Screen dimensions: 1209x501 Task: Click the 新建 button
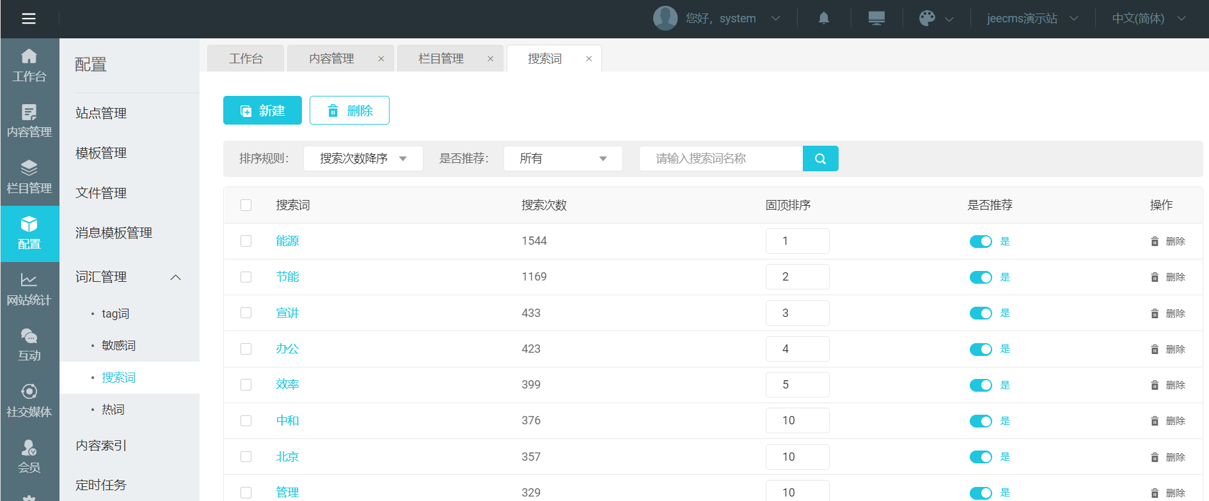click(262, 111)
